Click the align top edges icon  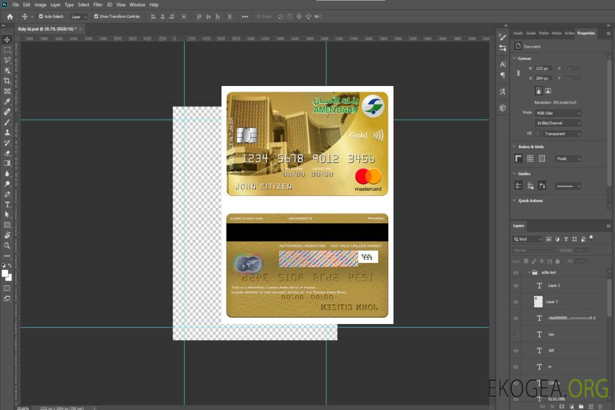[x=199, y=17]
